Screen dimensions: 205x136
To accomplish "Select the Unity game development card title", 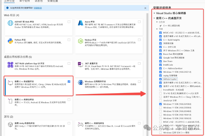I will click(x=25, y=123).
